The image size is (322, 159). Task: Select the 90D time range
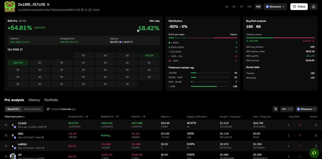click(x=258, y=7)
